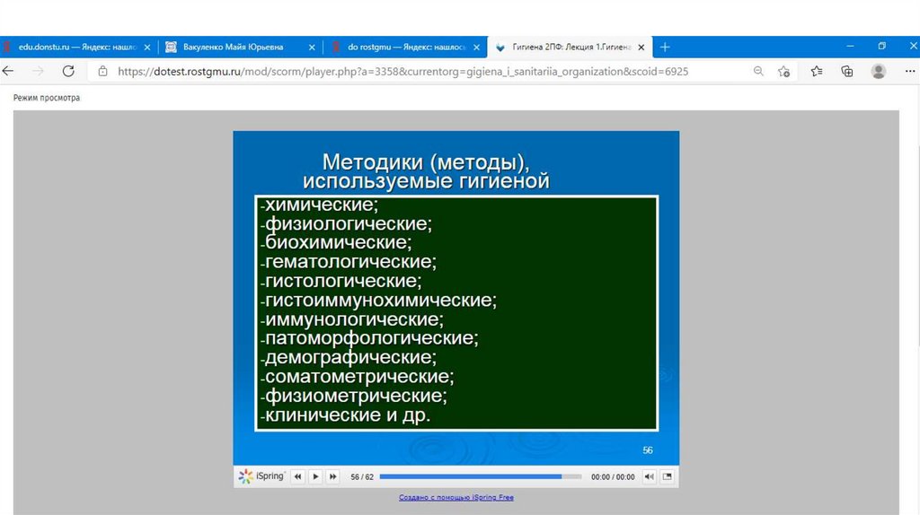The width and height of the screenshot is (920, 515).
Task: Click the iSpring logo
Action: [x=261, y=476]
